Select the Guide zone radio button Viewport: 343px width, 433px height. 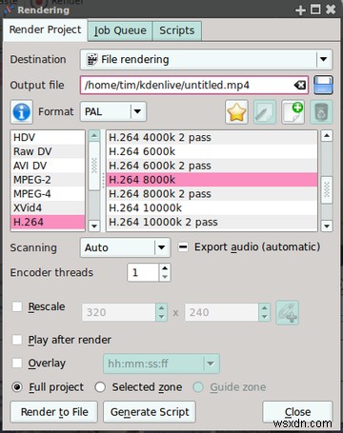pyautogui.click(x=198, y=387)
